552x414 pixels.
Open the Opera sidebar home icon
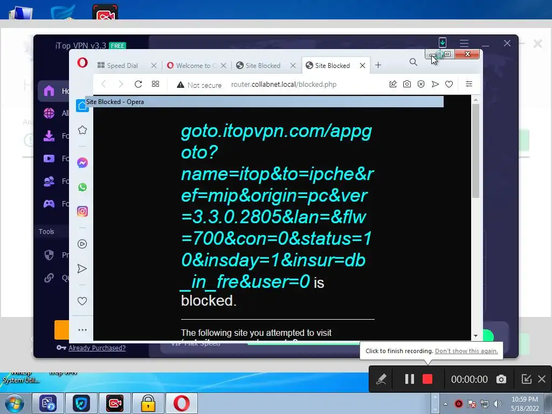[x=82, y=105]
